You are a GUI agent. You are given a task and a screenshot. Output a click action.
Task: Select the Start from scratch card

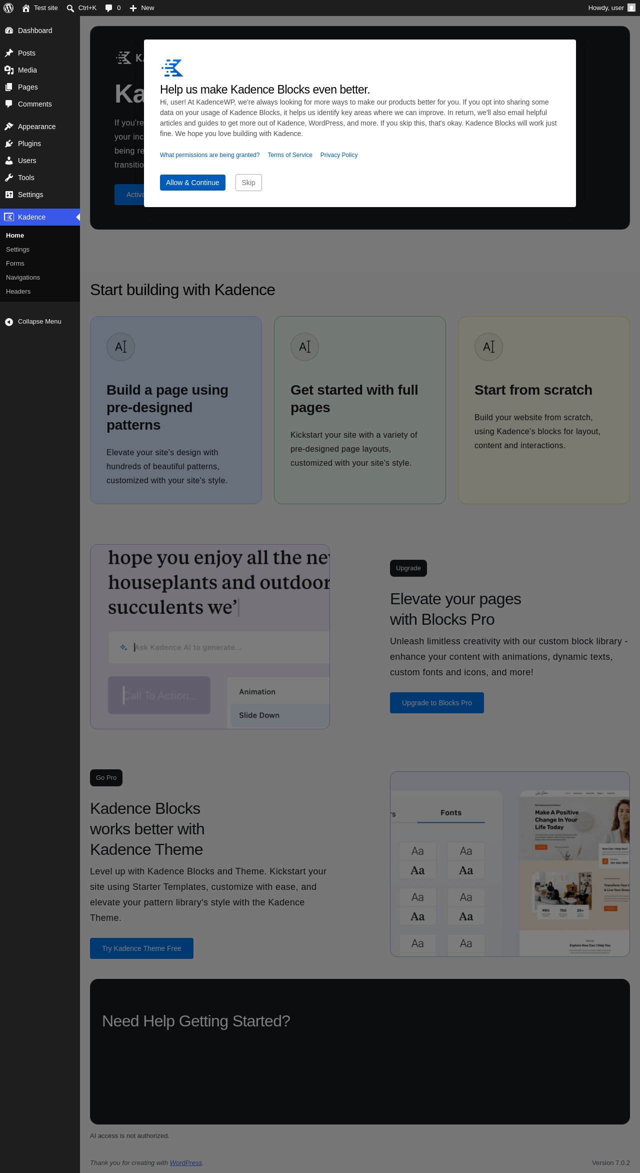pyautogui.click(x=544, y=410)
